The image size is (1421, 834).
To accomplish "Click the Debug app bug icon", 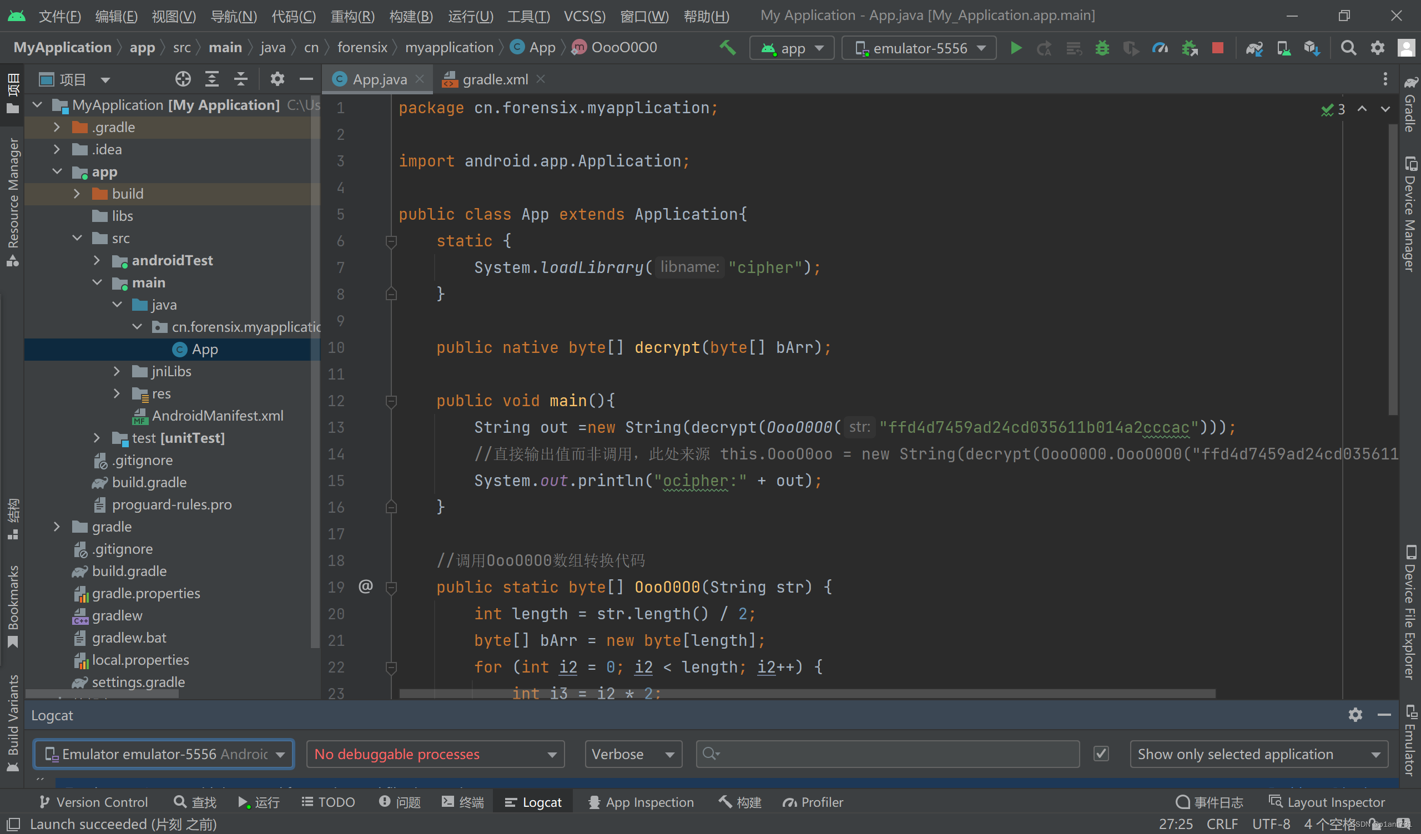I will tap(1102, 48).
